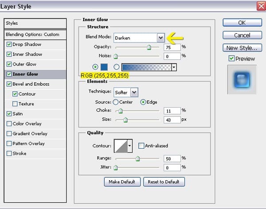This screenshot has height=209, width=266.
Task: Uncheck the Inner Glow checkbox
Action: pyautogui.click(x=9, y=74)
